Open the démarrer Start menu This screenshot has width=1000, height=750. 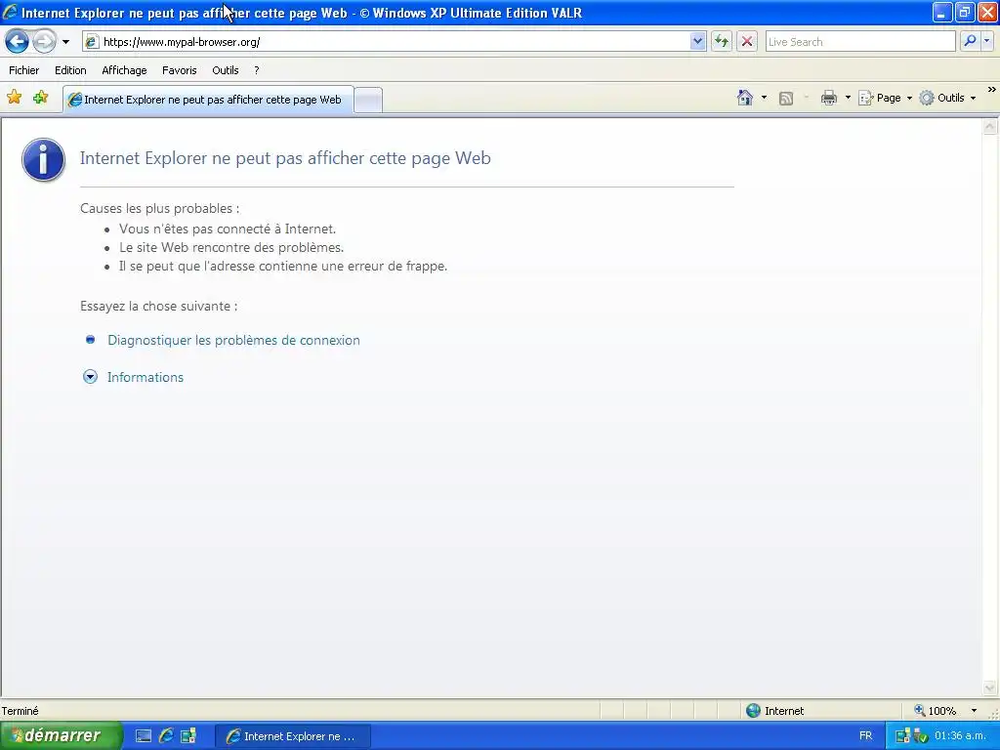[60, 736]
